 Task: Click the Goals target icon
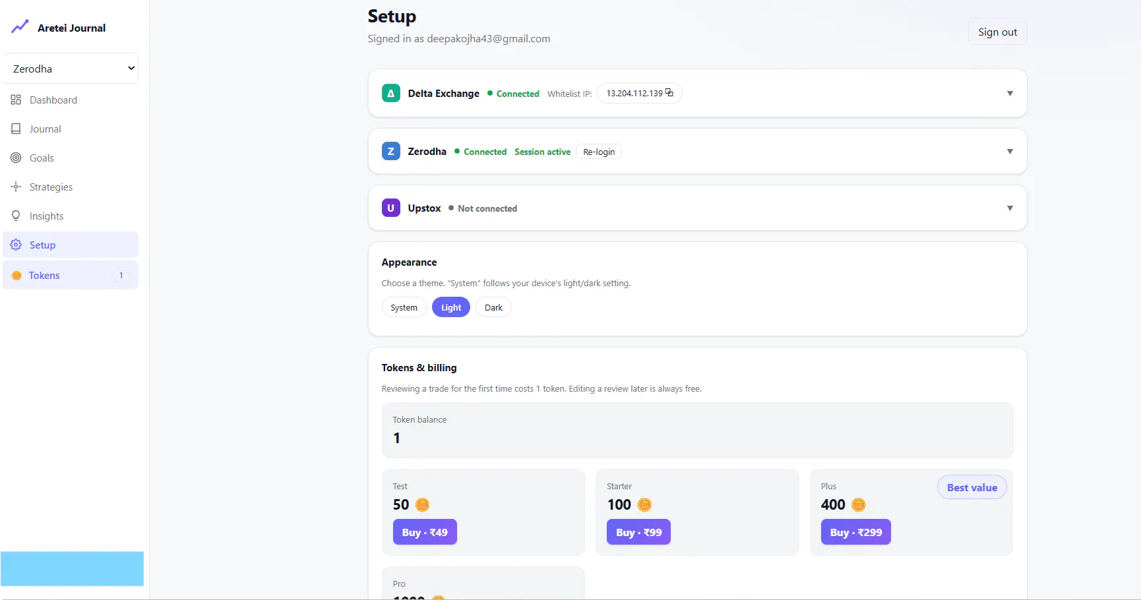click(x=16, y=158)
